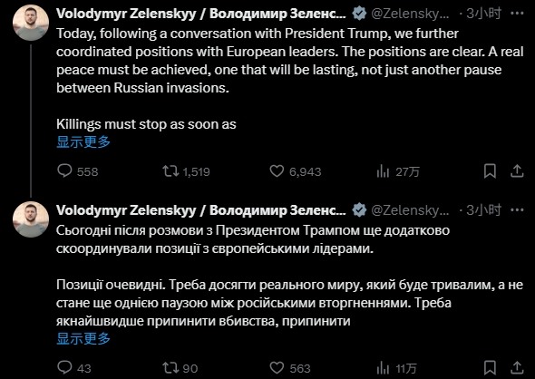Open the profile avatar on first tweet
This screenshot has width=535, height=379.
pyautogui.click(x=31, y=23)
